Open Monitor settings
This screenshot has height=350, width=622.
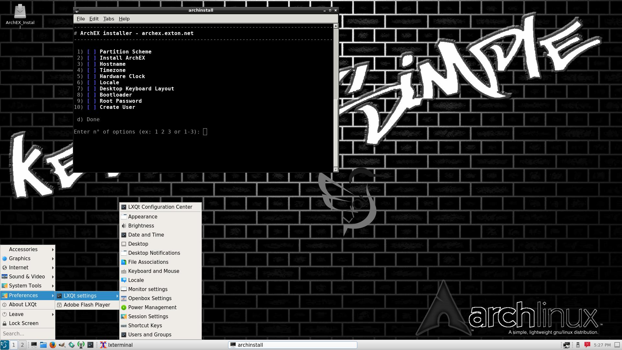click(148, 289)
